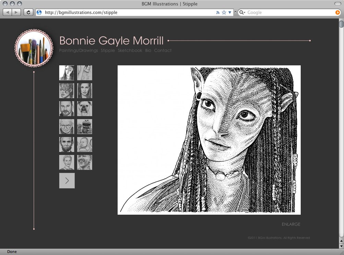
Task: Go to next thumbnail page arrow
Action: coord(67,180)
